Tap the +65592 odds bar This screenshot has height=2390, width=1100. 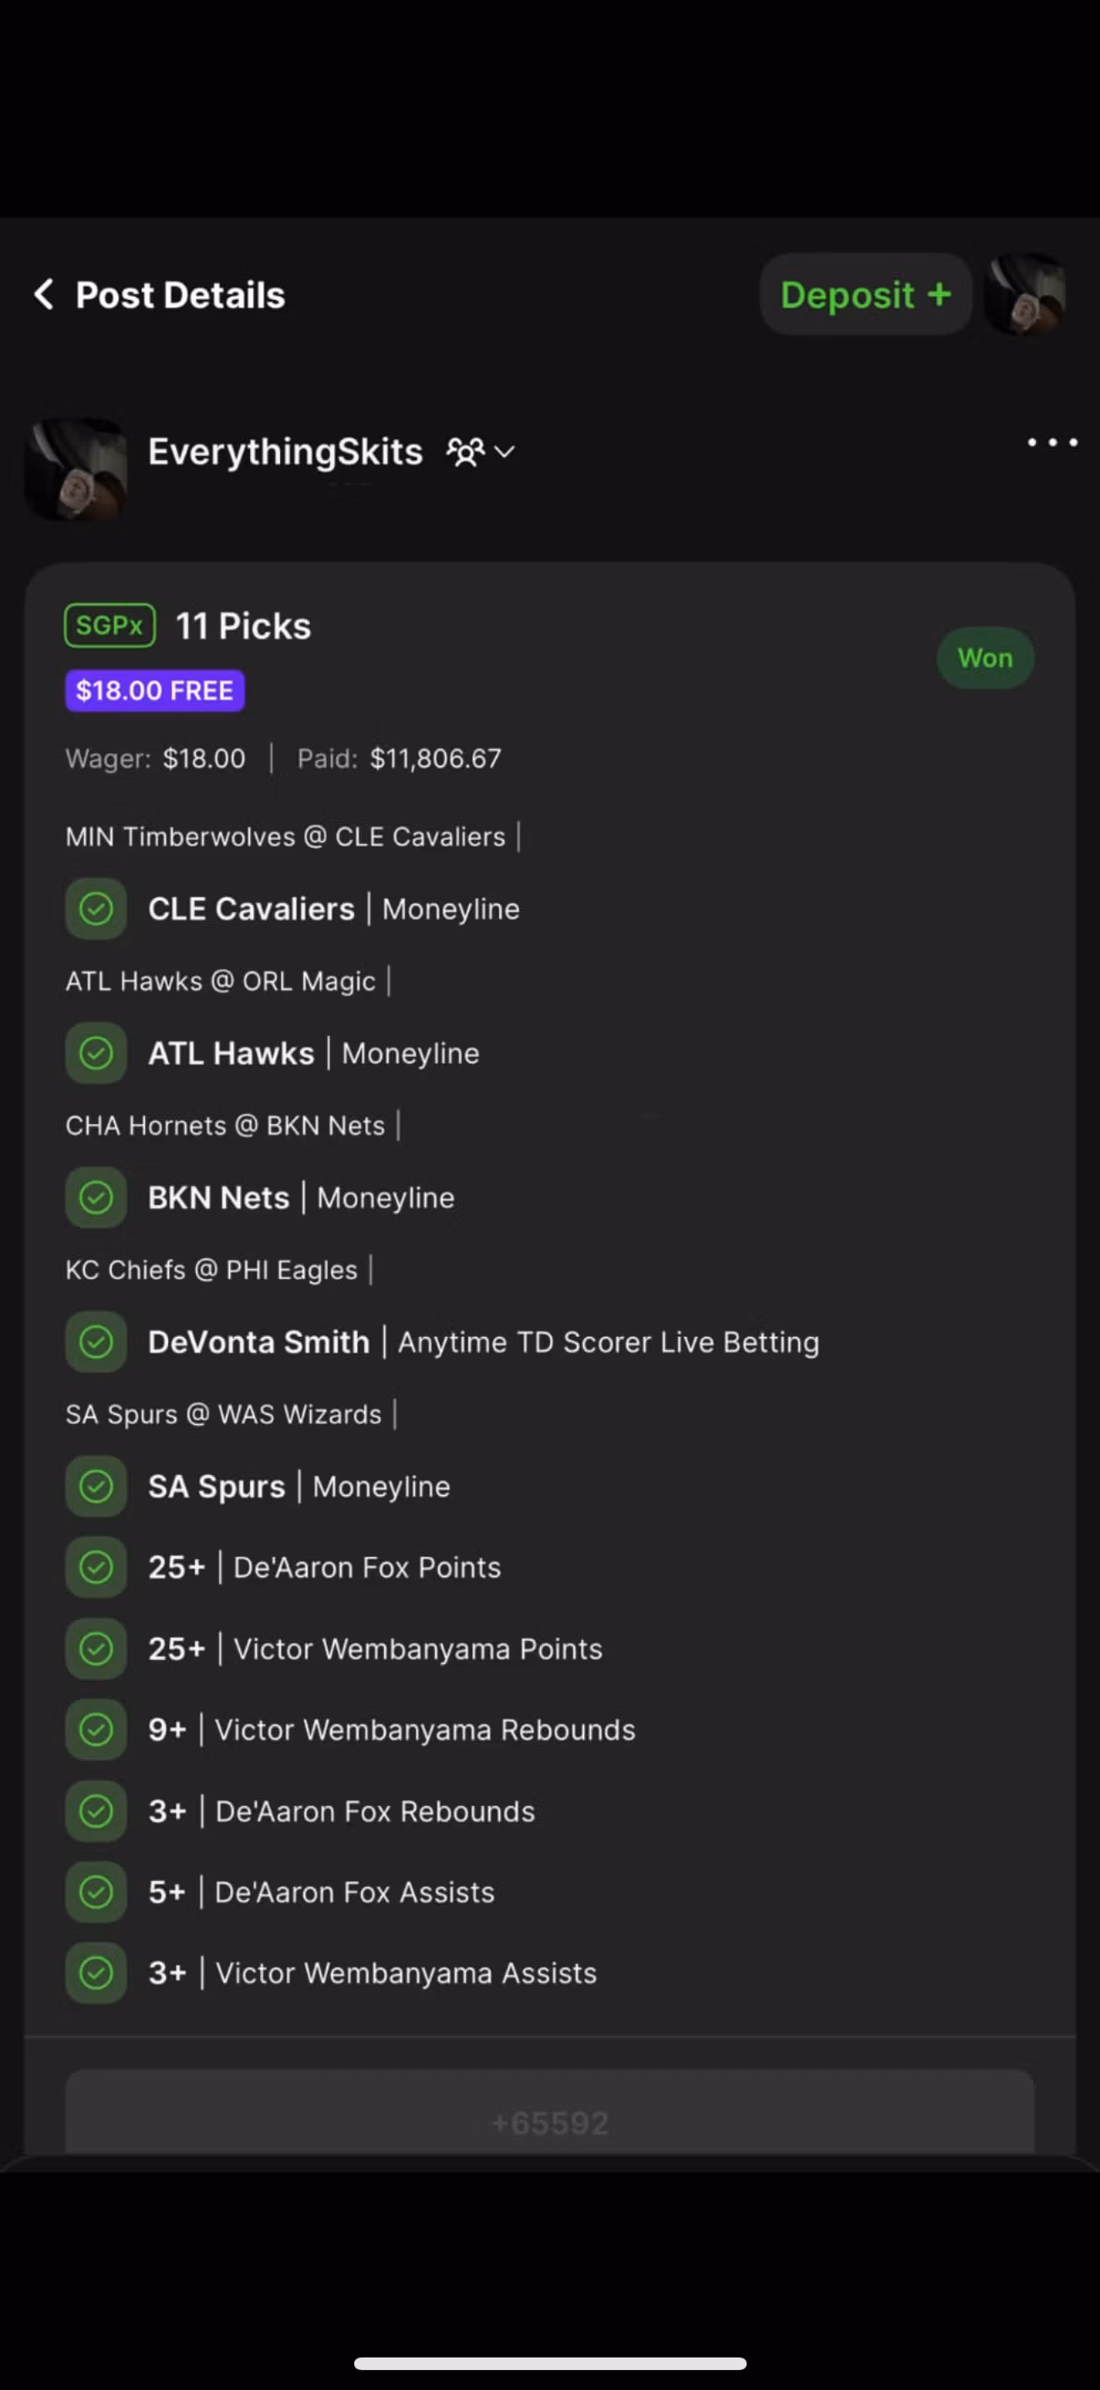(x=549, y=2122)
